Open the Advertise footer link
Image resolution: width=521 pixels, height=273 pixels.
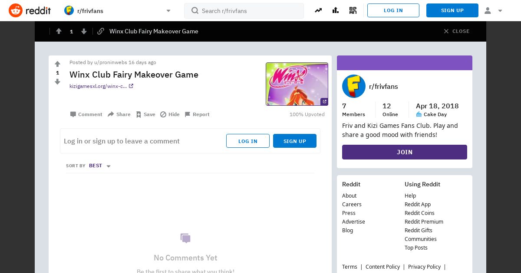pyautogui.click(x=353, y=222)
